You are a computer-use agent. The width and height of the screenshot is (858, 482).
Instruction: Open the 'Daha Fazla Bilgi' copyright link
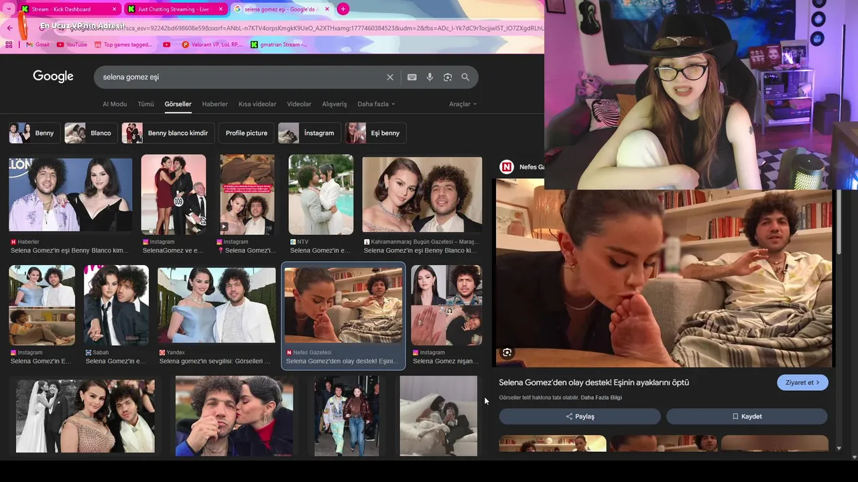tap(601, 398)
